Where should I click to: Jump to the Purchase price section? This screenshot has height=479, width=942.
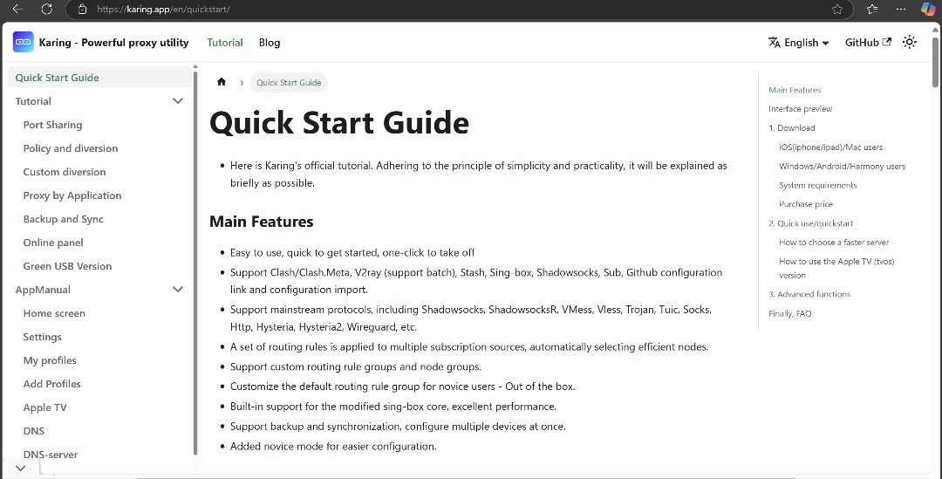pos(806,204)
